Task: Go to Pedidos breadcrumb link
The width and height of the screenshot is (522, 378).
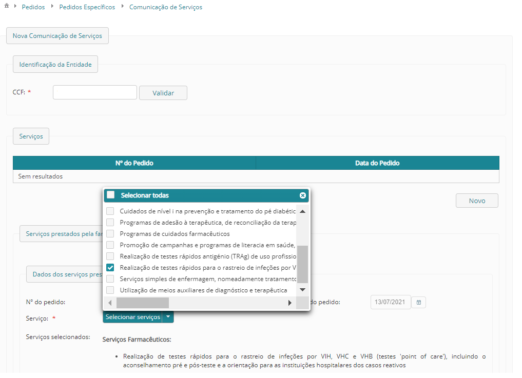Action: [x=33, y=7]
